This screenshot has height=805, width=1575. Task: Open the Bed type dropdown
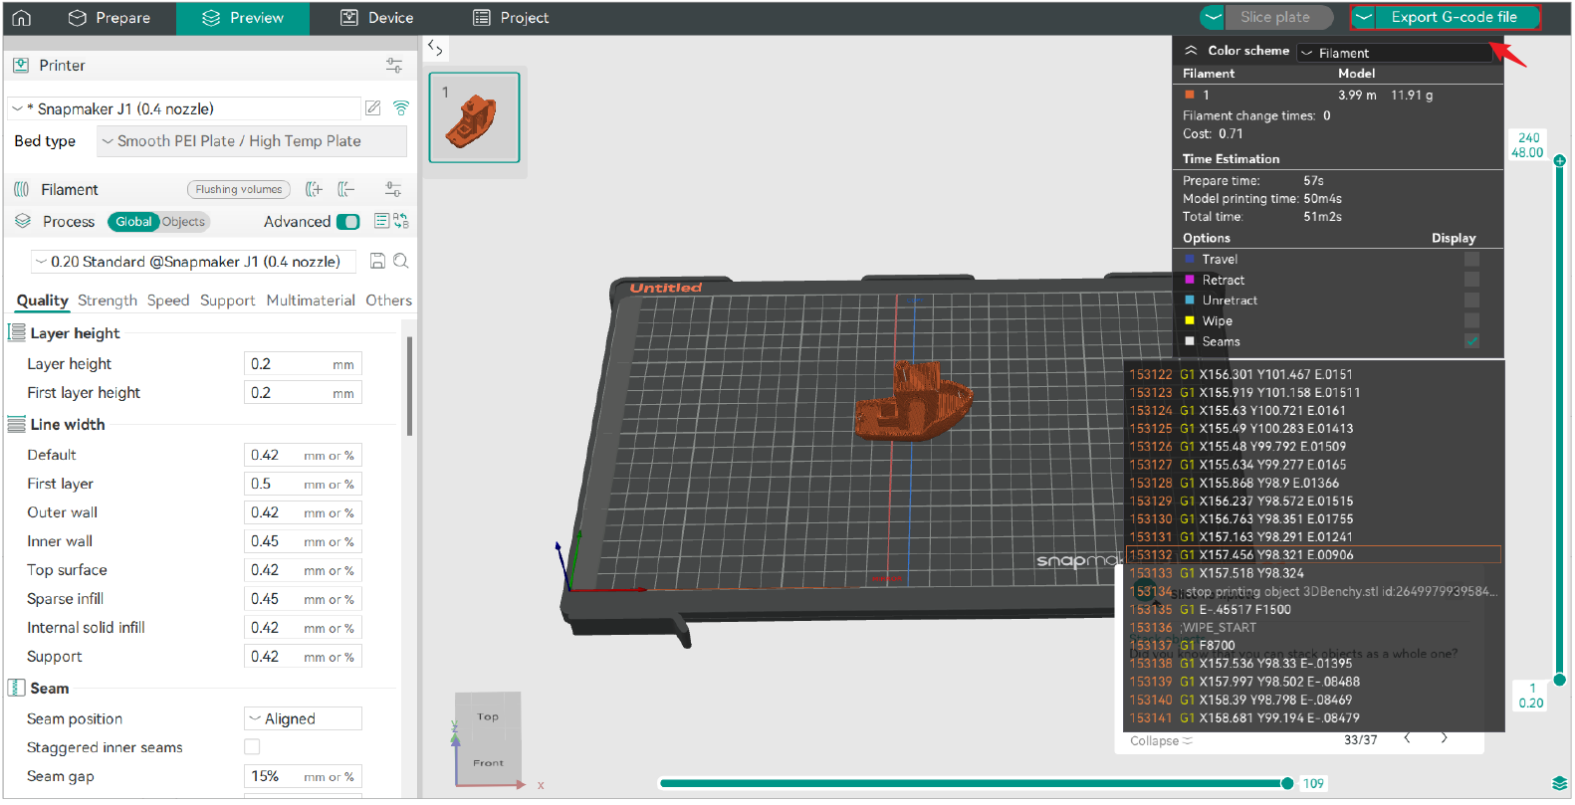(252, 141)
